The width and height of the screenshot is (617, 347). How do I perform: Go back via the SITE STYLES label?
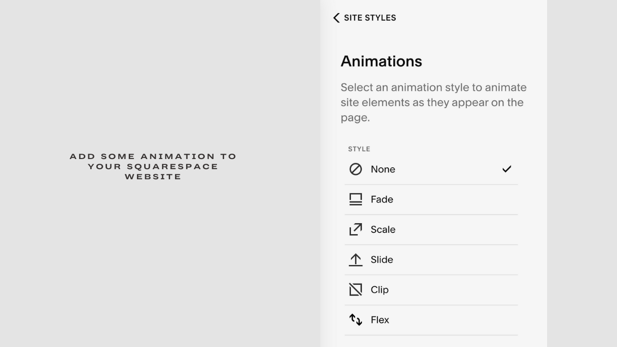point(370,18)
